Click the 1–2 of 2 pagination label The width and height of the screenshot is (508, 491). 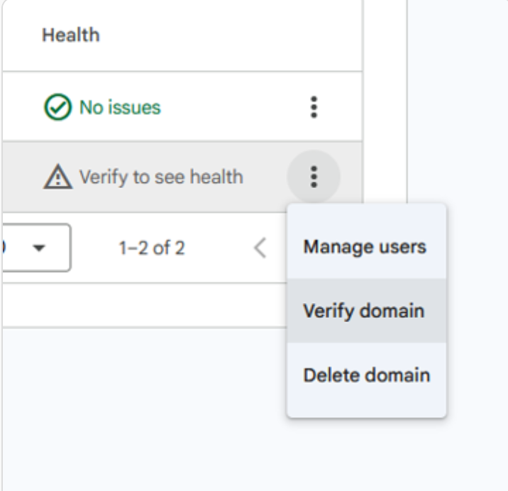pyautogui.click(x=153, y=249)
